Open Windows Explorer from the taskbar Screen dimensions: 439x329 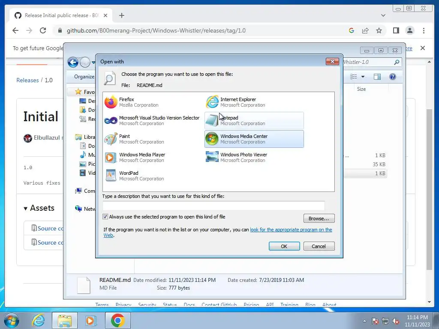pyautogui.click(x=65, y=320)
